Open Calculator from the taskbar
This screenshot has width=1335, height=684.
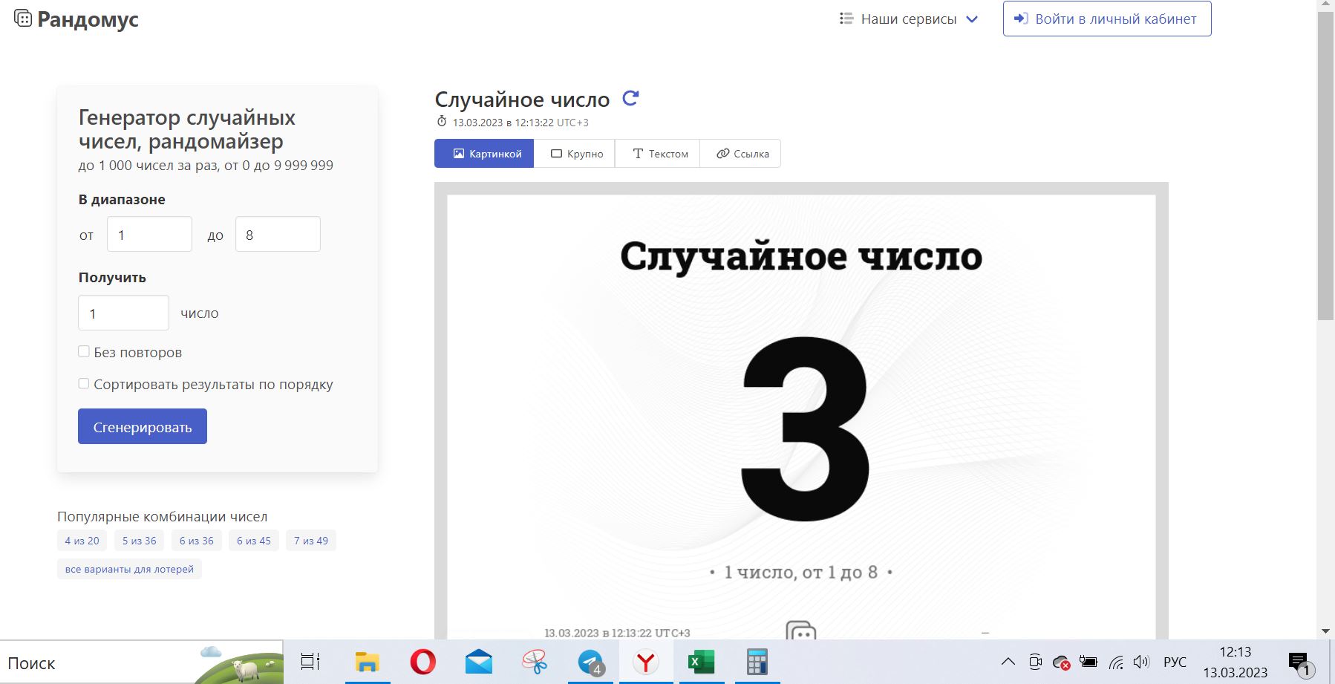click(x=757, y=662)
